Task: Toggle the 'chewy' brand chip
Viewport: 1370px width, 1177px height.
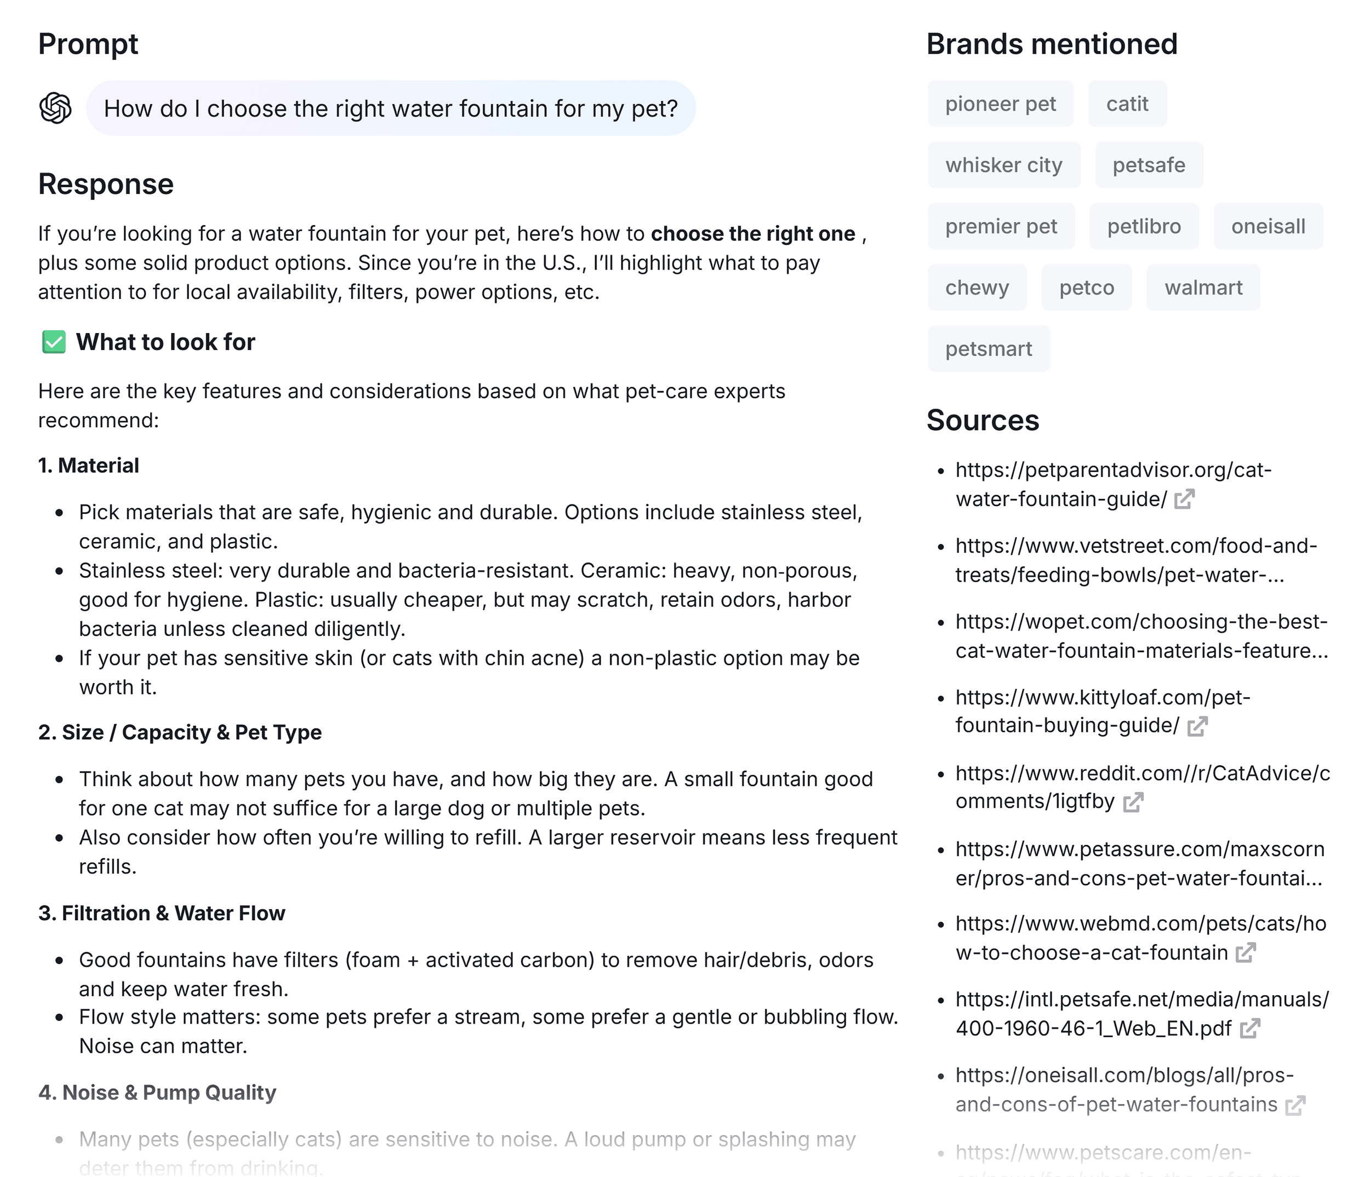Action: [x=977, y=287]
